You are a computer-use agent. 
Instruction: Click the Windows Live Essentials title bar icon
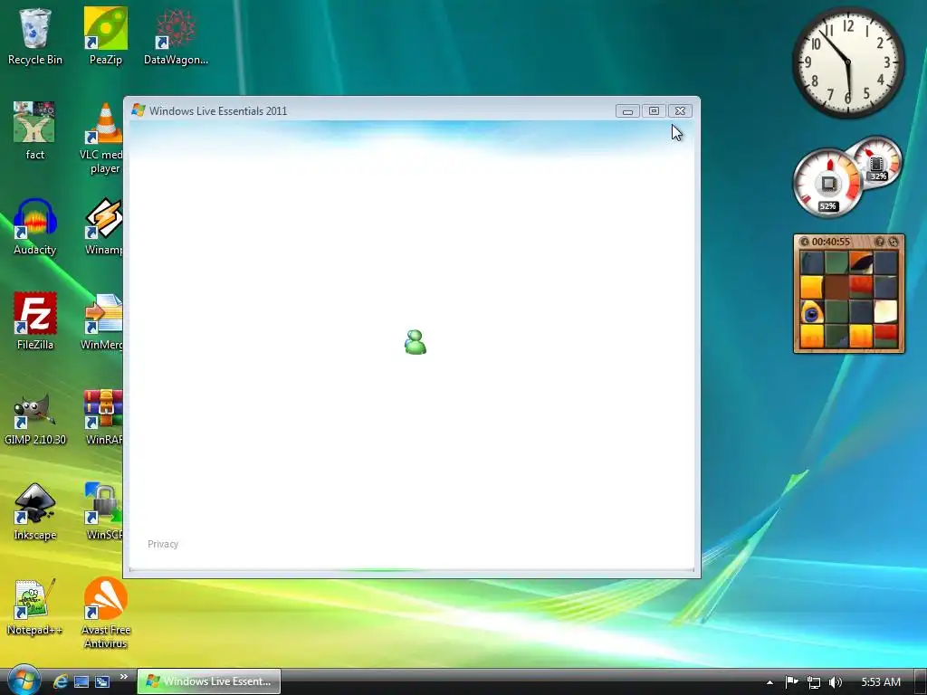[139, 110]
